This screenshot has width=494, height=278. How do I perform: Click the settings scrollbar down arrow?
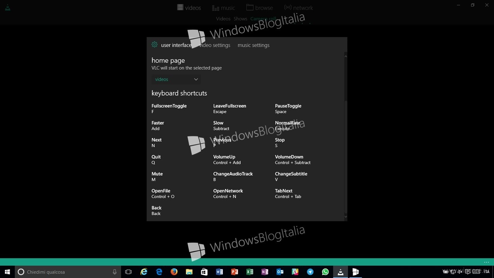[x=345, y=217]
